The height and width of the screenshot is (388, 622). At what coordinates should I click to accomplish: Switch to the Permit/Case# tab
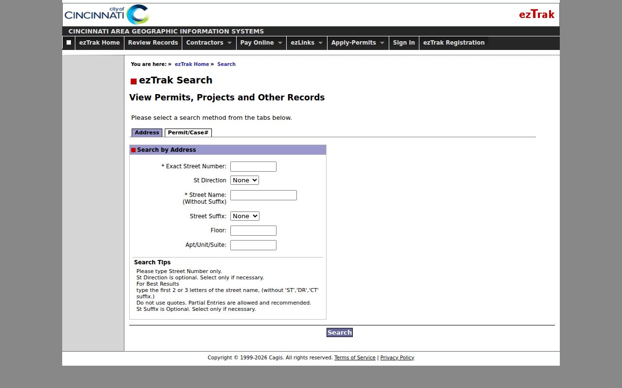(188, 132)
